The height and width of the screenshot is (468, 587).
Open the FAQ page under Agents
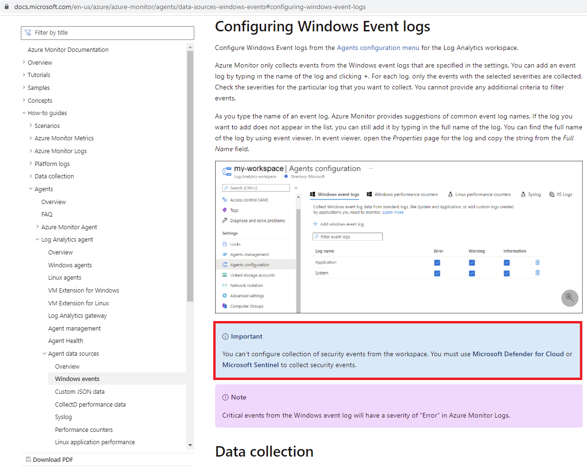click(47, 214)
